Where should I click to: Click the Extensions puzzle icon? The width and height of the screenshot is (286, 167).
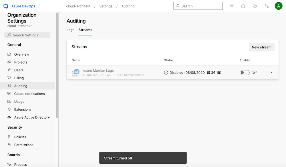9,109
